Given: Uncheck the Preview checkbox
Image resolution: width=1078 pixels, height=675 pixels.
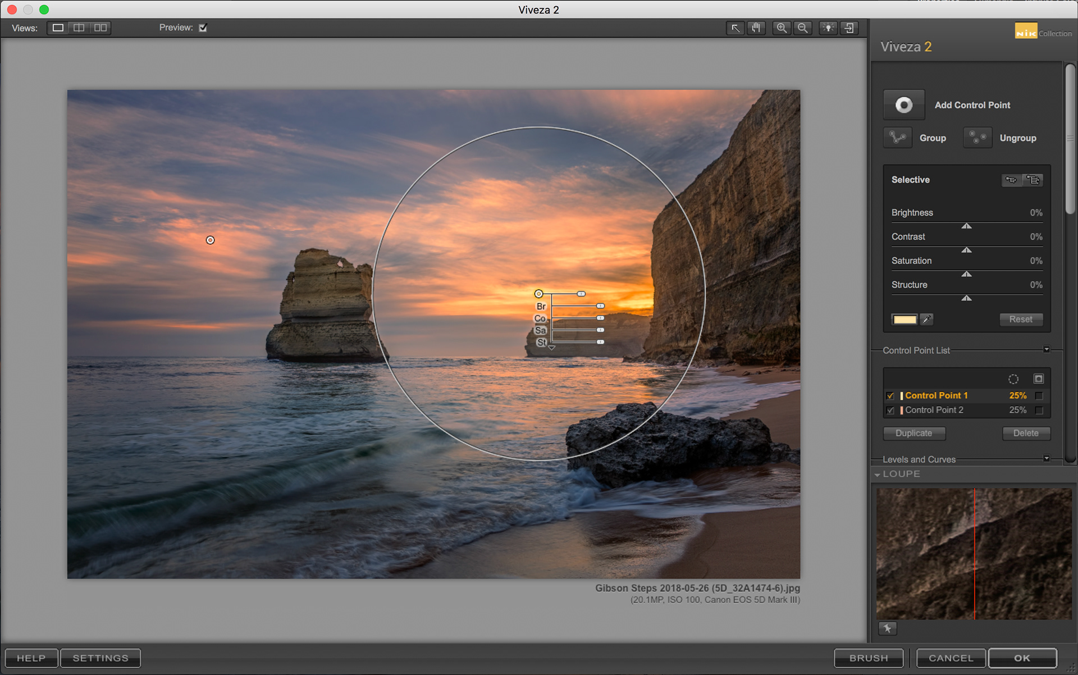Looking at the screenshot, I should 203,28.
